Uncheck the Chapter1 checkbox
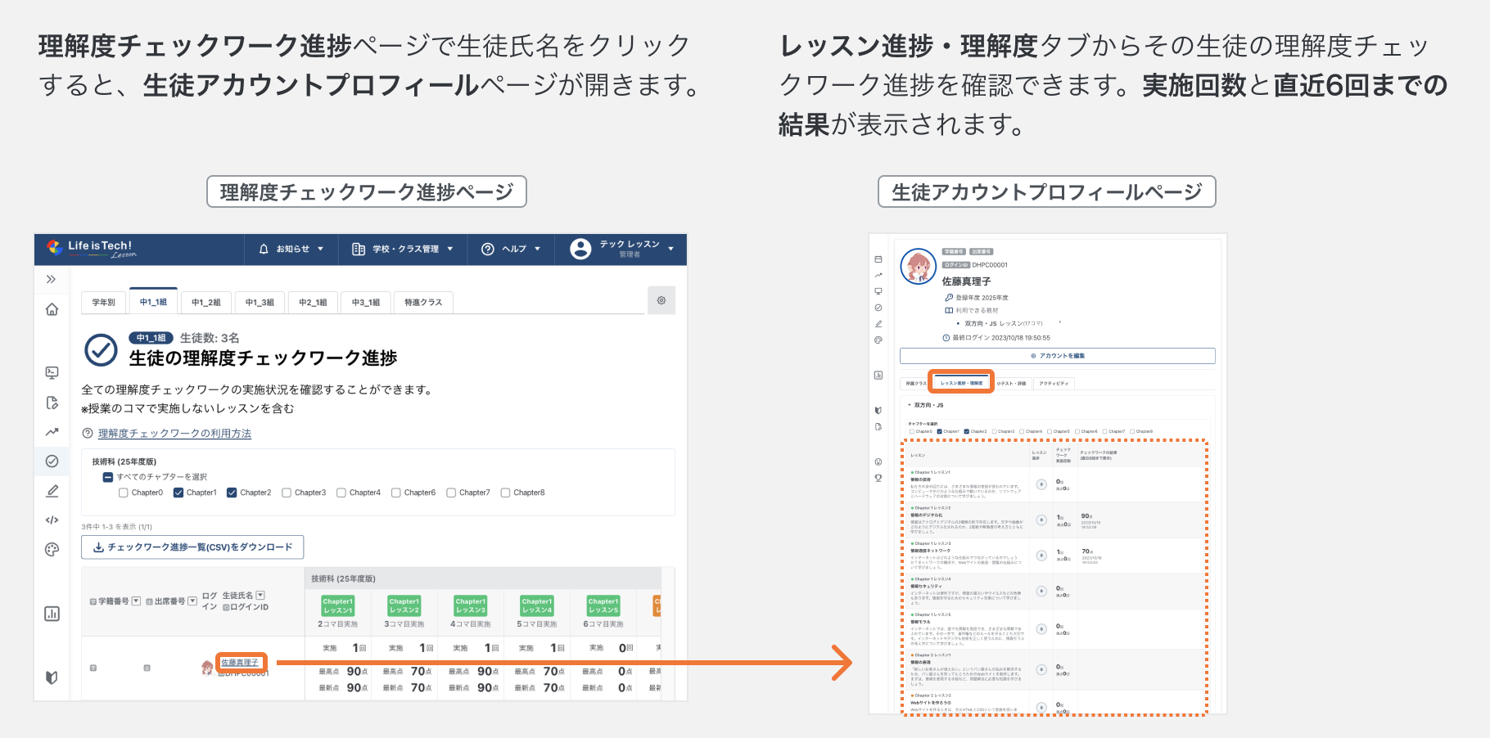Screen dimensions: 1490x738 tap(177, 493)
